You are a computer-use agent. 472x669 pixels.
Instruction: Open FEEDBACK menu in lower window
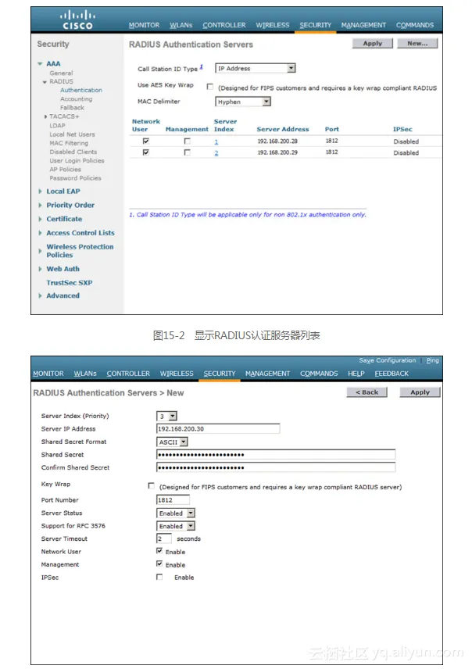(392, 374)
